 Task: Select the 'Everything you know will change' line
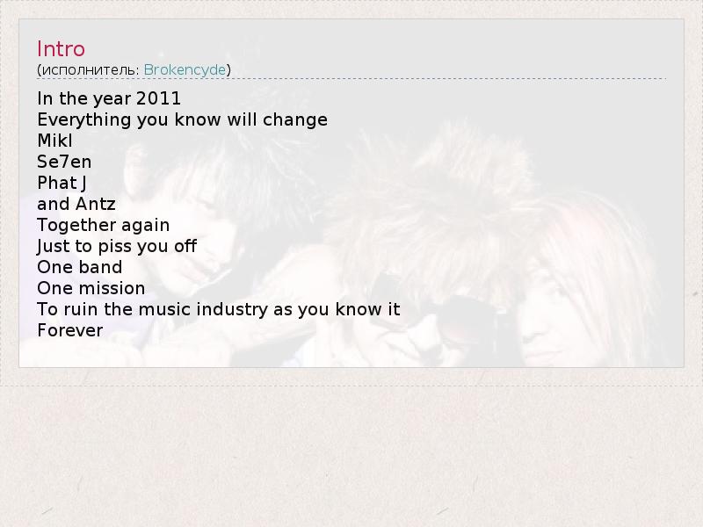tap(182, 119)
